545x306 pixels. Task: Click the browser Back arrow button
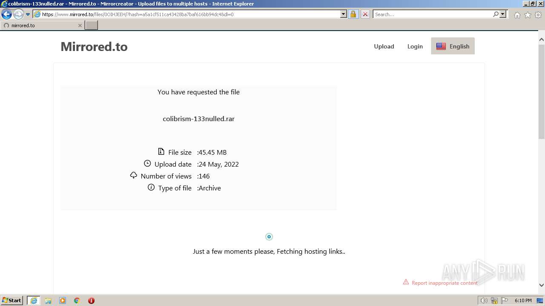point(6,14)
